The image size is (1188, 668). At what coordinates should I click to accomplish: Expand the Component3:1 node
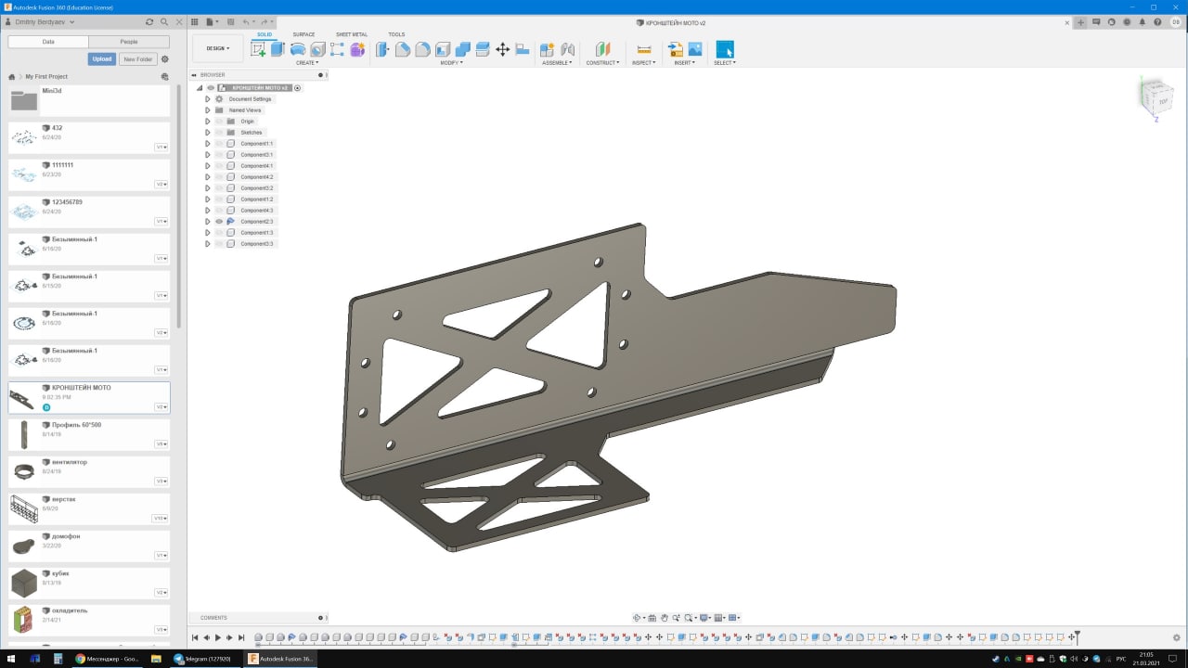point(208,155)
